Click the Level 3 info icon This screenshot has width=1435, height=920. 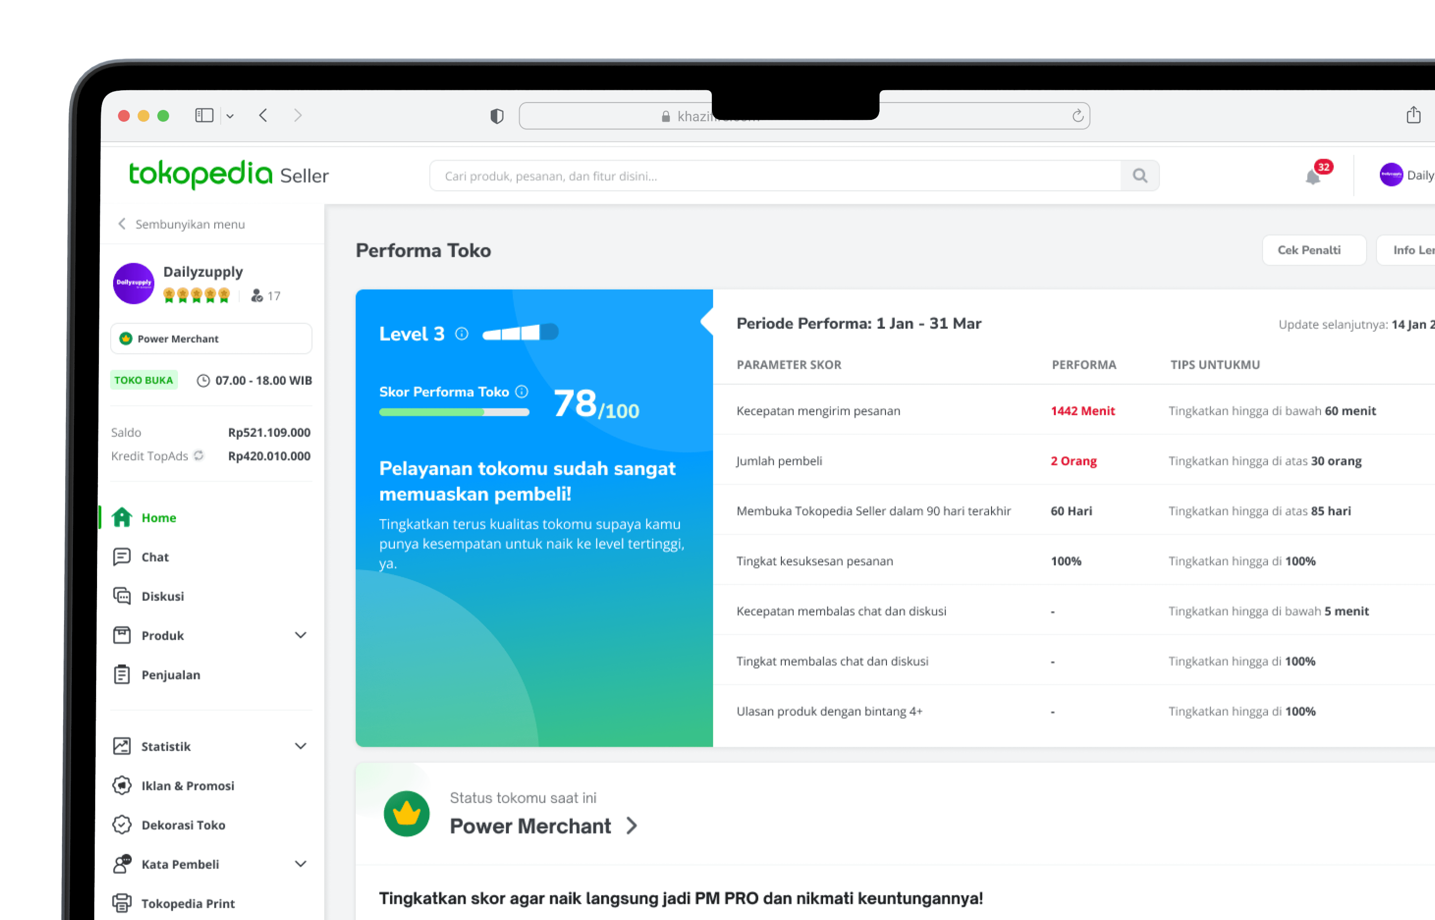[462, 333]
